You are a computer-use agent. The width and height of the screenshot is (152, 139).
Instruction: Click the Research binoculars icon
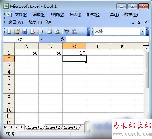tap(75, 31)
